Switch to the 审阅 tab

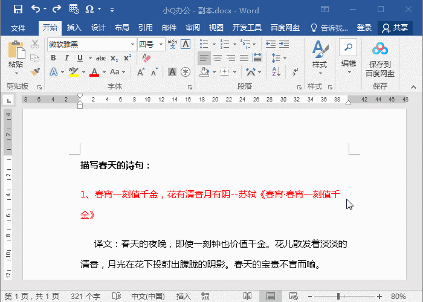(193, 28)
